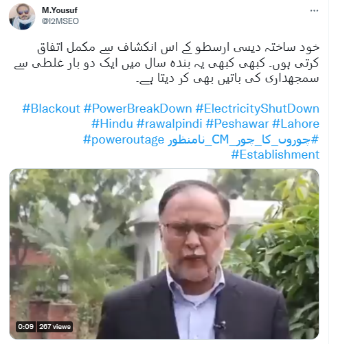Open the #Establishment hashtag

tap(275, 154)
